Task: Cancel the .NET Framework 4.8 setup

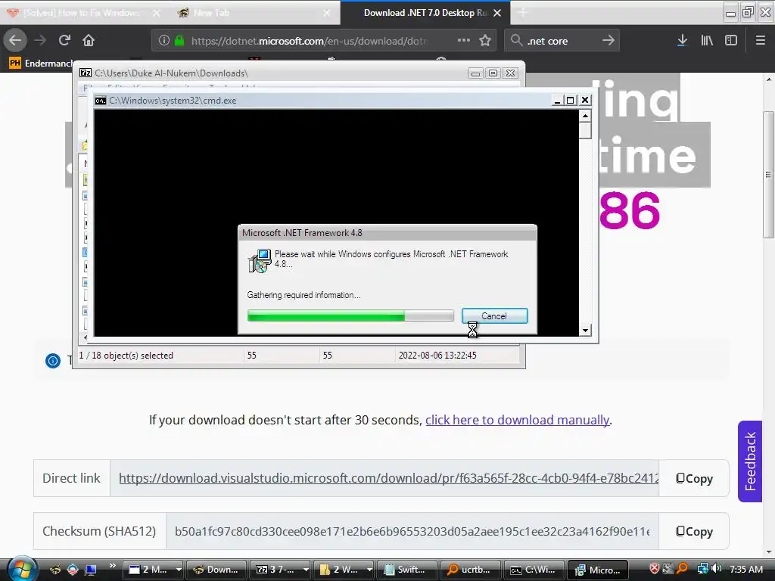Action: point(495,316)
